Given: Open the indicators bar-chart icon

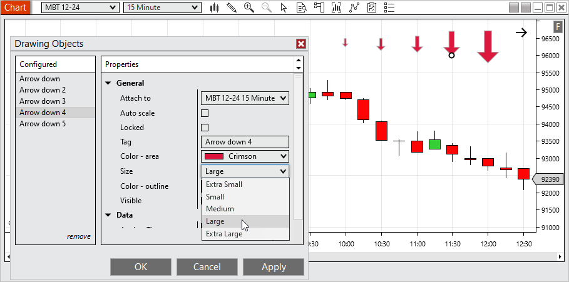Looking at the screenshot, I should click(337, 8).
